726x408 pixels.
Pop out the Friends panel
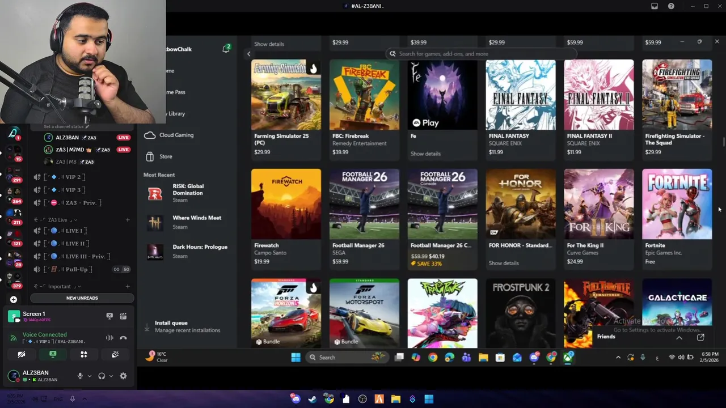[700, 337]
